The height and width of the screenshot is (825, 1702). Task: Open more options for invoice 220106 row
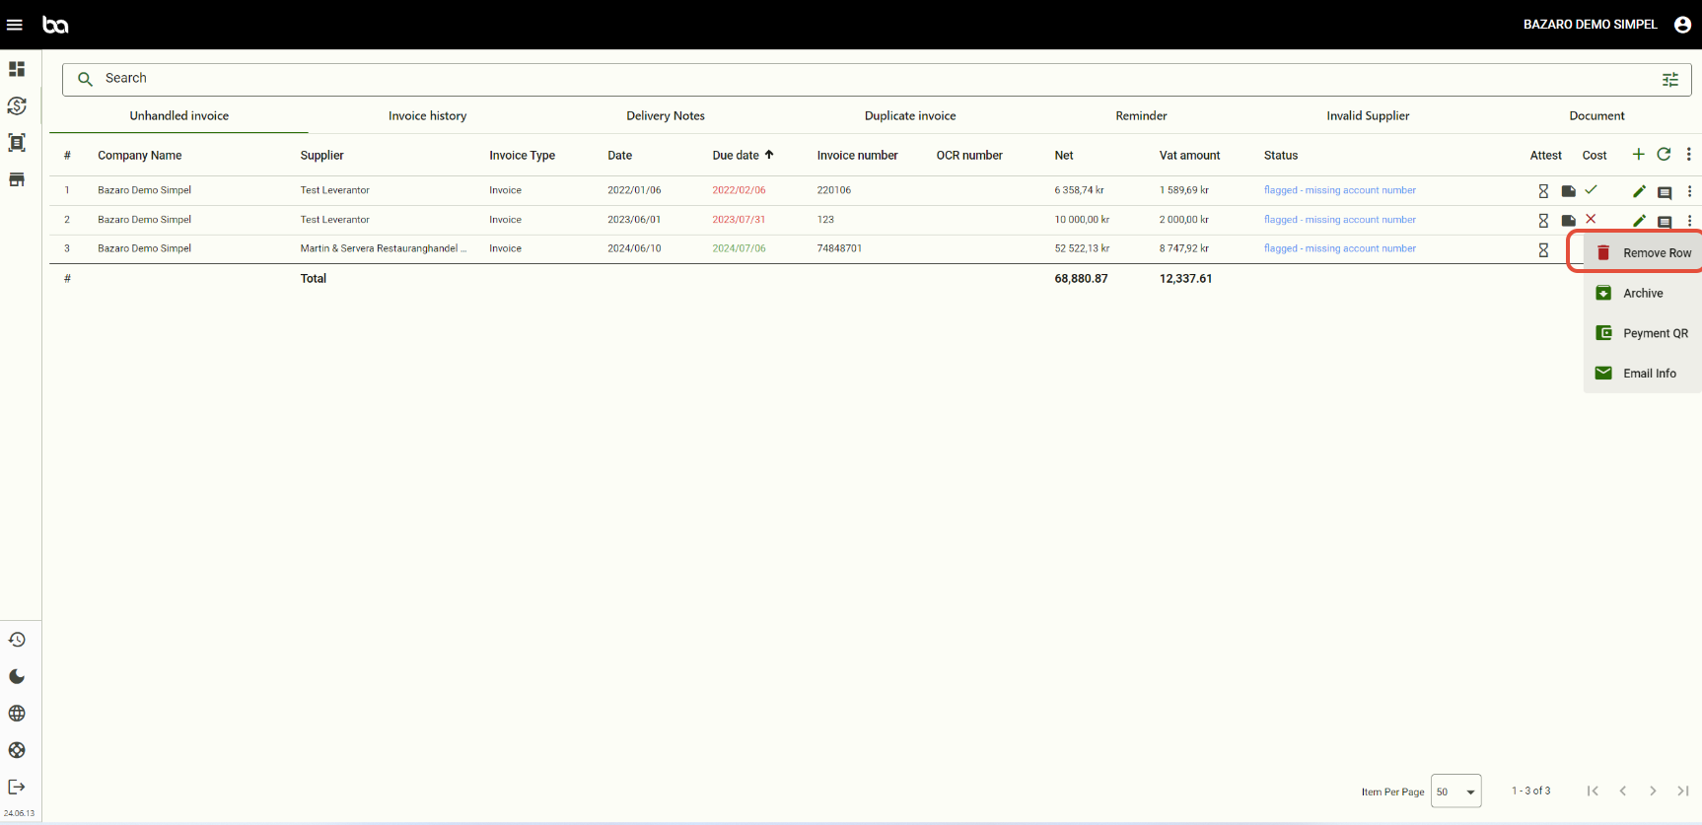tap(1689, 191)
